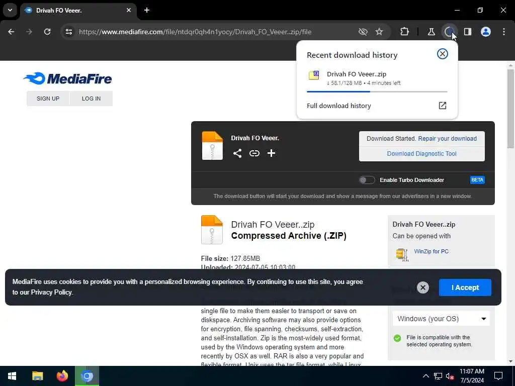Click the Compressed Archive (.ZIP) heading
Viewport: 515px width, 386px height.
(x=289, y=236)
